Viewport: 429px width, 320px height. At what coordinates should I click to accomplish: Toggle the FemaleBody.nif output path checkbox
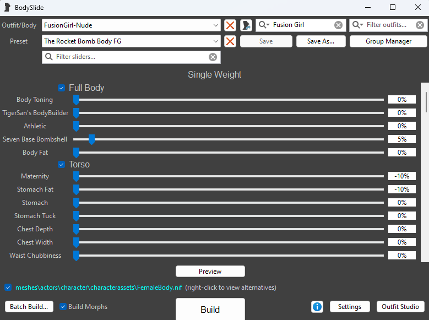coord(8,288)
